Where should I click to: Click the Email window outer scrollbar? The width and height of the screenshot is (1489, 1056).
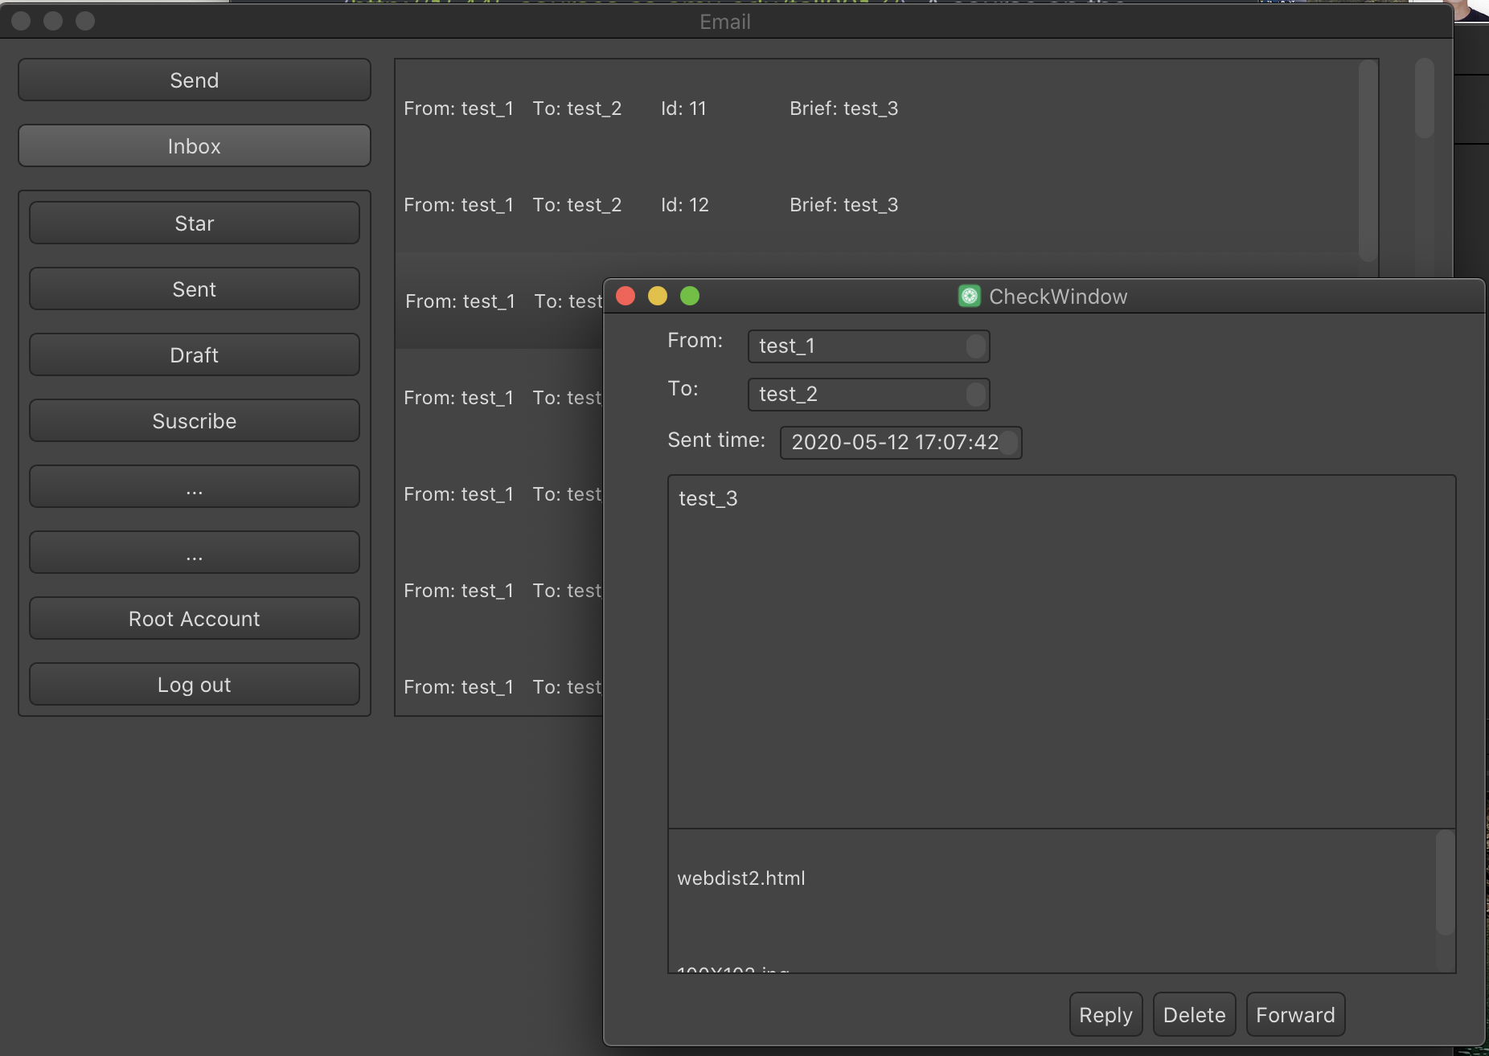click(1424, 98)
